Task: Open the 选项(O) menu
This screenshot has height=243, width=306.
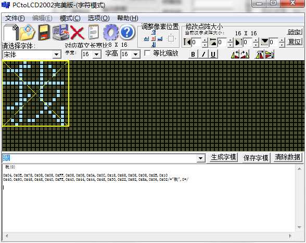Action: [x=98, y=18]
